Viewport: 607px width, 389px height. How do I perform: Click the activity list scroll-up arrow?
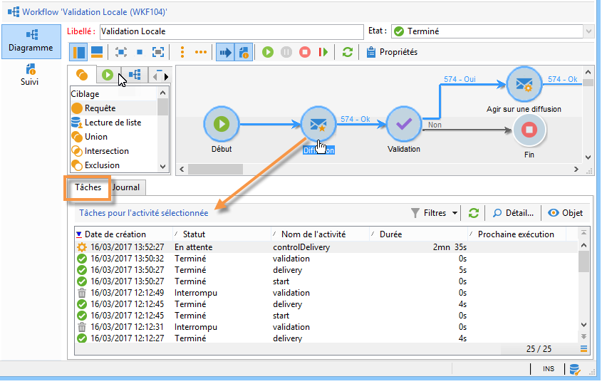click(163, 93)
